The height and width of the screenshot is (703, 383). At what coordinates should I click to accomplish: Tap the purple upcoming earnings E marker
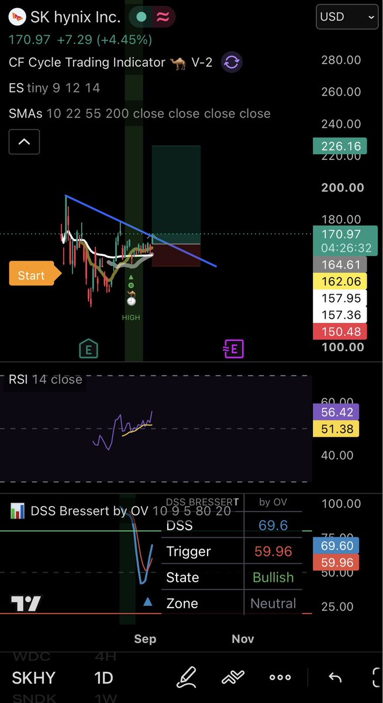coord(233,349)
